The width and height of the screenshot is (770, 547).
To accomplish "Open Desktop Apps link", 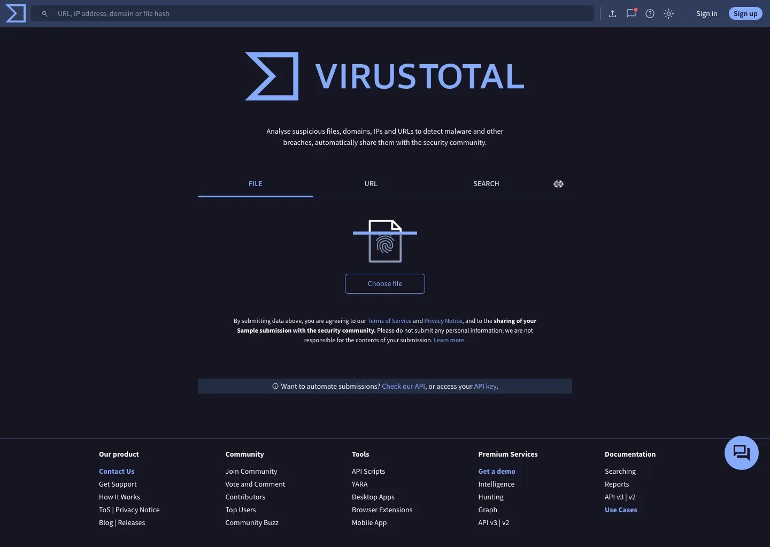I will [x=373, y=497].
